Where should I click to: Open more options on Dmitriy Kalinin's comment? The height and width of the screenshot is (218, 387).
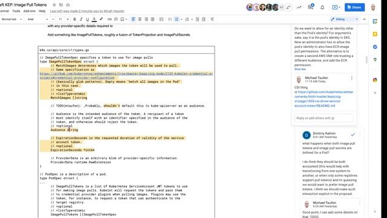(360, 134)
